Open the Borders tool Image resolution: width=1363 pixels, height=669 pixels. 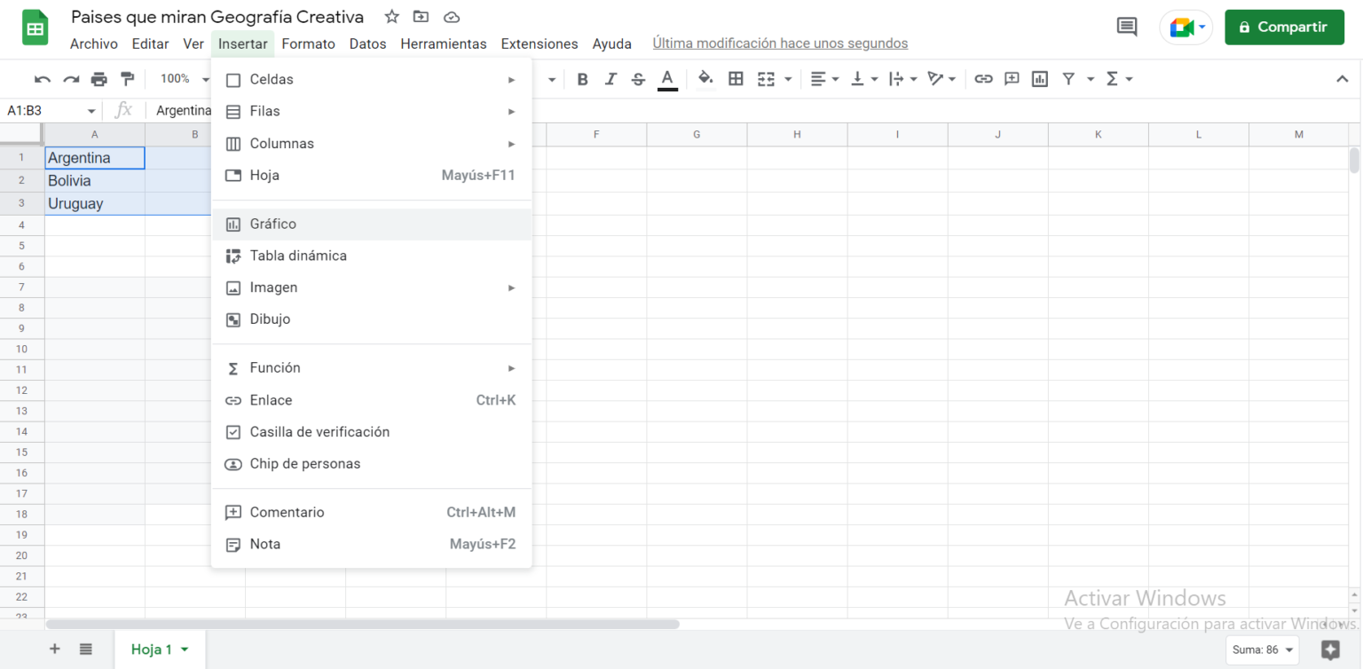736,78
